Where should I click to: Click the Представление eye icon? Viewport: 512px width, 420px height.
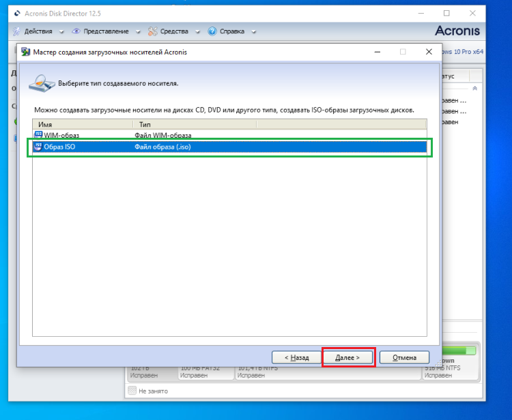[x=76, y=31]
